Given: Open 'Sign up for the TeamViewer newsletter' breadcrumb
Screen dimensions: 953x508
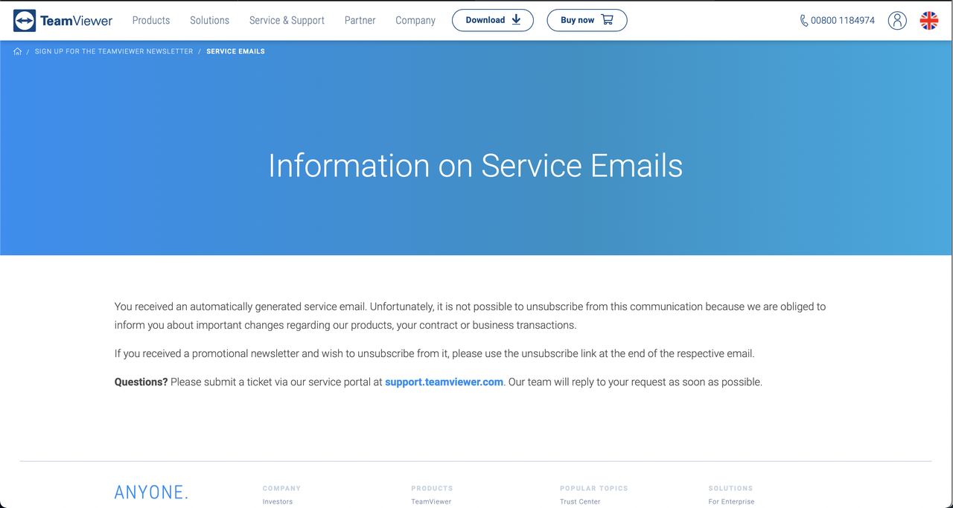Looking at the screenshot, I should tap(114, 51).
